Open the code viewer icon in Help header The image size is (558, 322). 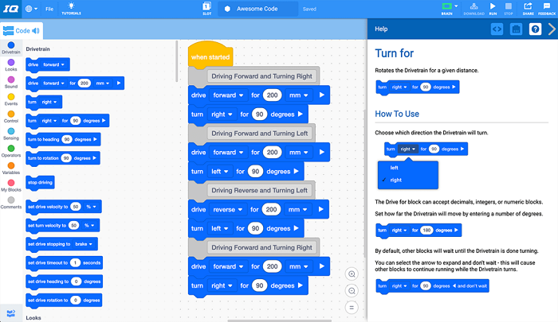496,29
